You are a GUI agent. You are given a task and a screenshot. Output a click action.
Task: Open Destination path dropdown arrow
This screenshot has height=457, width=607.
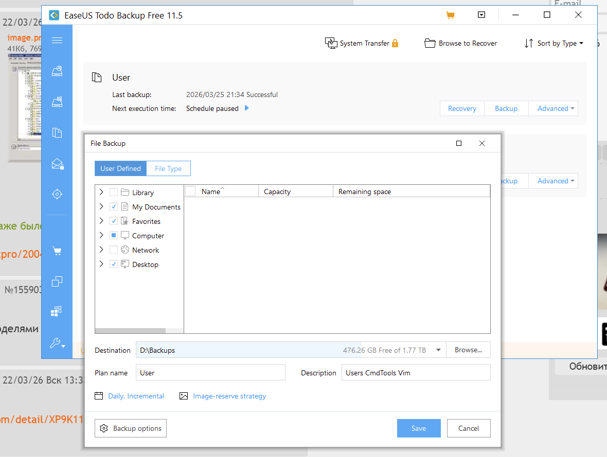[438, 350]
